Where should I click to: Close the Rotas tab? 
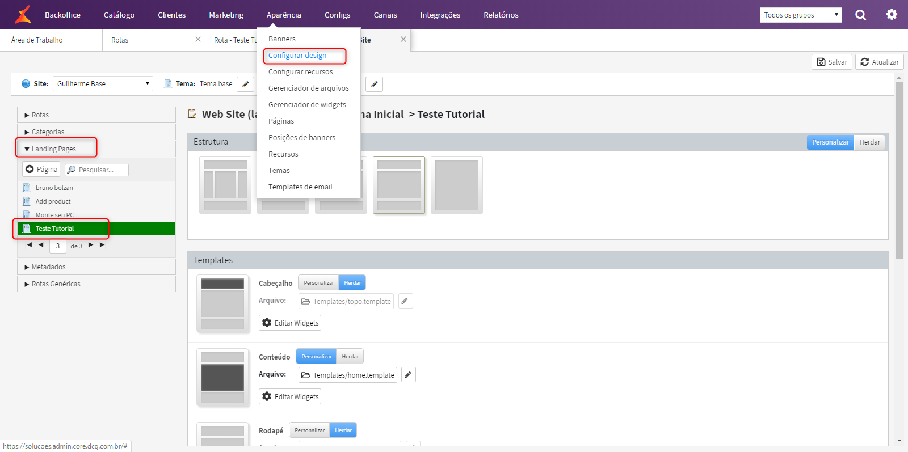click(198, 40)
